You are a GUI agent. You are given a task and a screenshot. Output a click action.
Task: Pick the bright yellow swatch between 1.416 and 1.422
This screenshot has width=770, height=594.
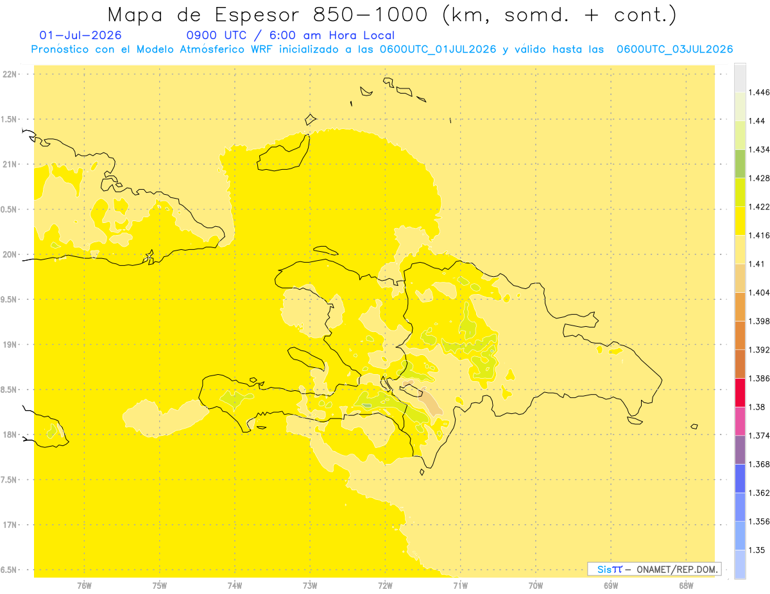(x=740, y=221)
